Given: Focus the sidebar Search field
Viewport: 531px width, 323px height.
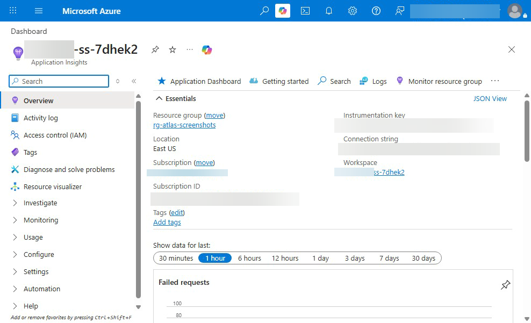Looking at the screenshot, I should click(59, 81).
